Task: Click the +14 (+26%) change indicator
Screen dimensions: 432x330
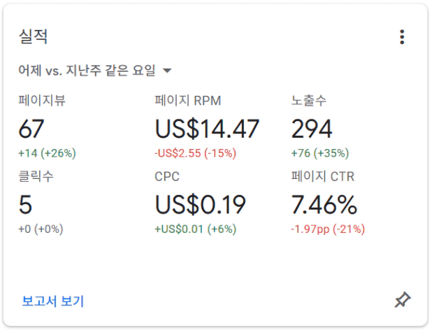Action: pyautogui.click(x=47, y=153)
